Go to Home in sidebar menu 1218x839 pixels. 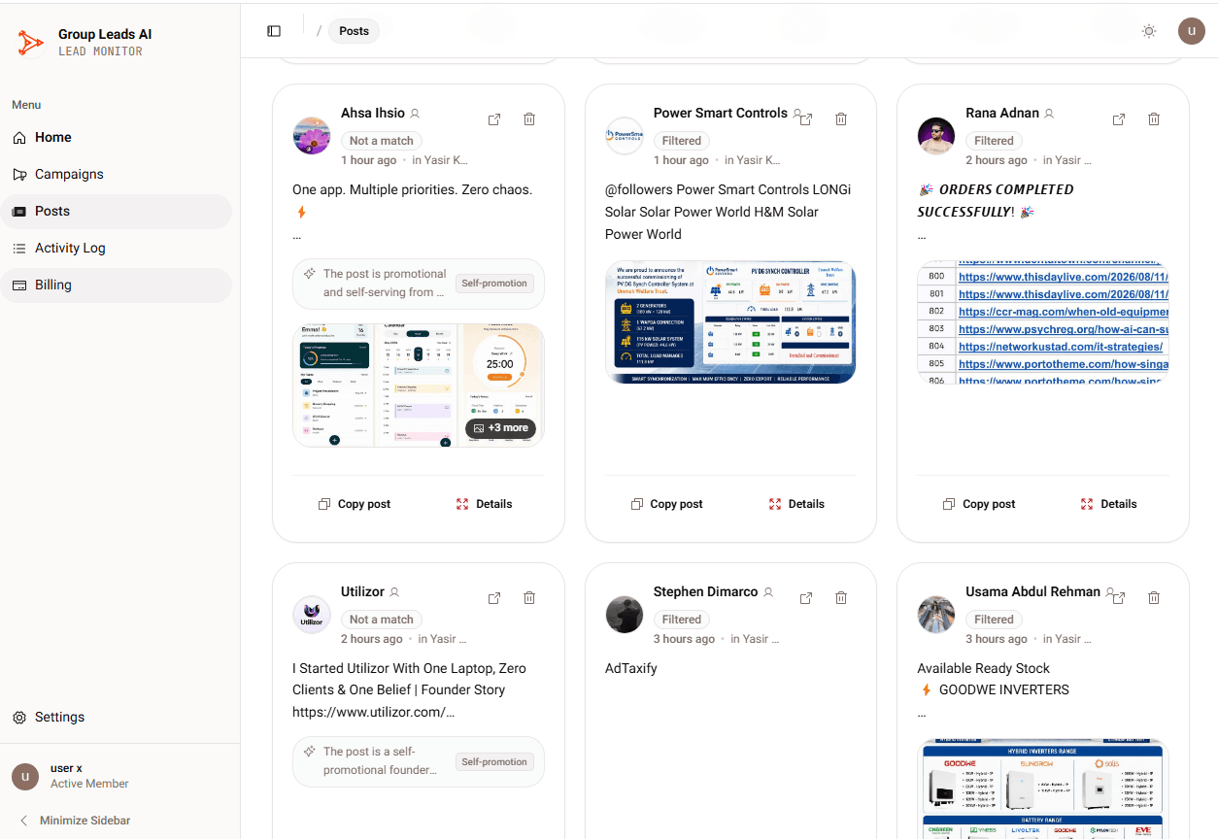pyautogui.click(x=116, y=138)
